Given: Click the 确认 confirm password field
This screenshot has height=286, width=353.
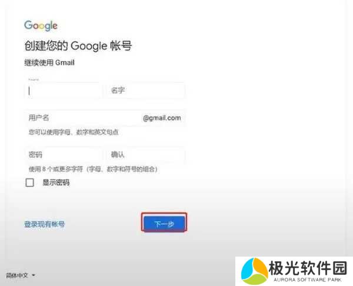Looking at the screenshot, I should pyautogui.click(x=146, y=155).
